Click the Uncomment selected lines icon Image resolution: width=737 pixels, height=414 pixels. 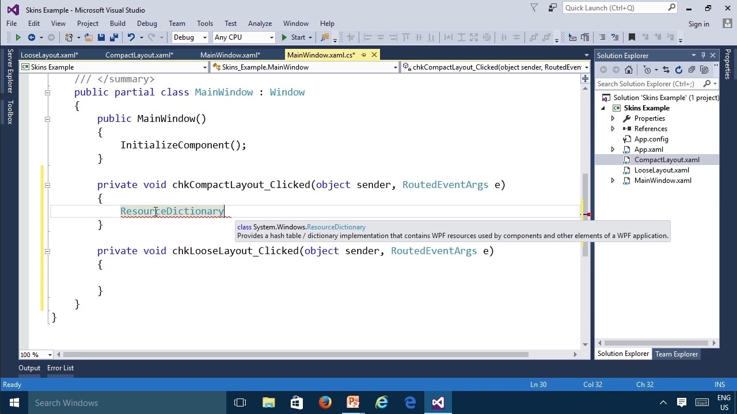615,37
